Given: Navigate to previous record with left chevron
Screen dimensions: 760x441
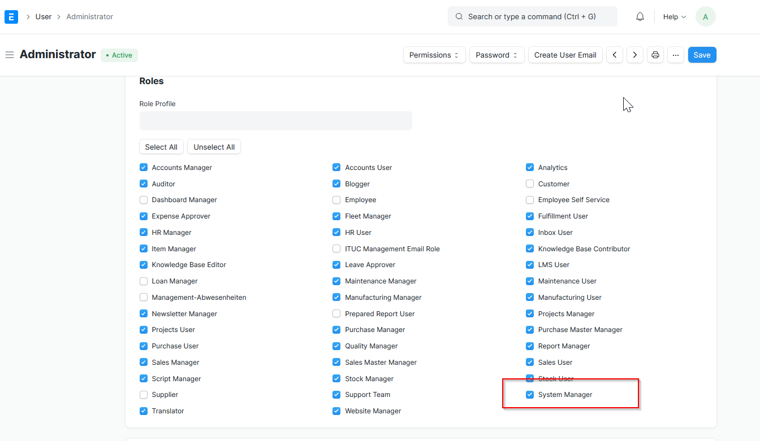Looking at the screenshot, I should click(x=615, y=55).
